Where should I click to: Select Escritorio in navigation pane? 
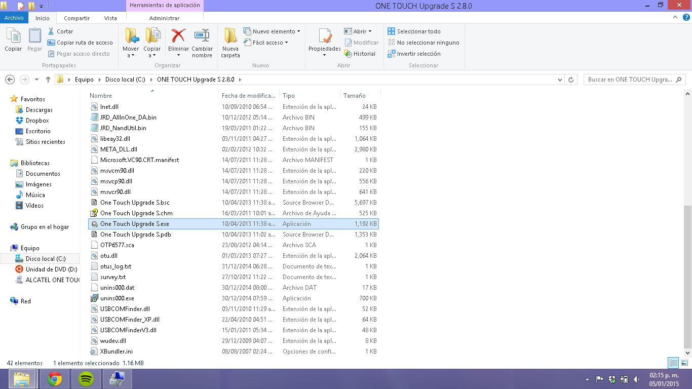tap(38, 131)
